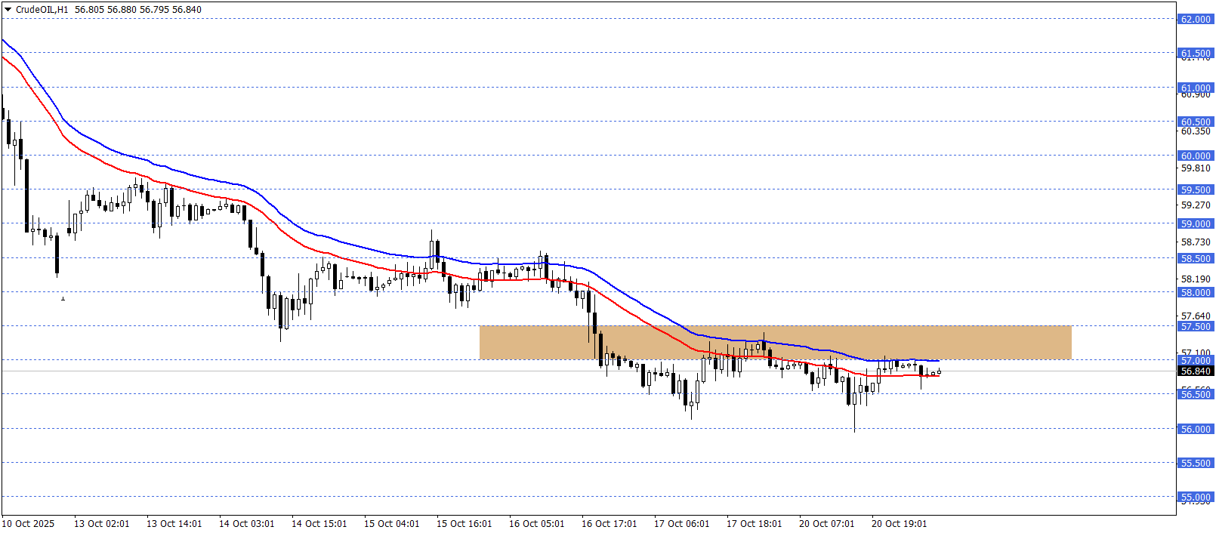
Task: Click the 56.500 price level label
Action: point(1196,395)
